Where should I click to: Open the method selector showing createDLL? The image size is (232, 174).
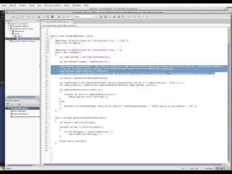pos(71,26)
